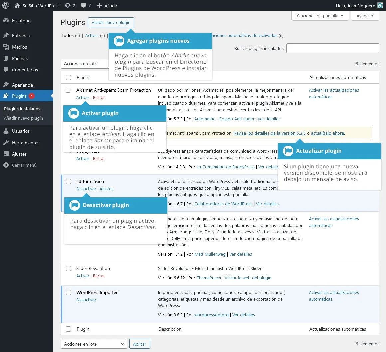Toggle the select-all checkbox in table footer

pyautogui.click(x=68, y=329)
